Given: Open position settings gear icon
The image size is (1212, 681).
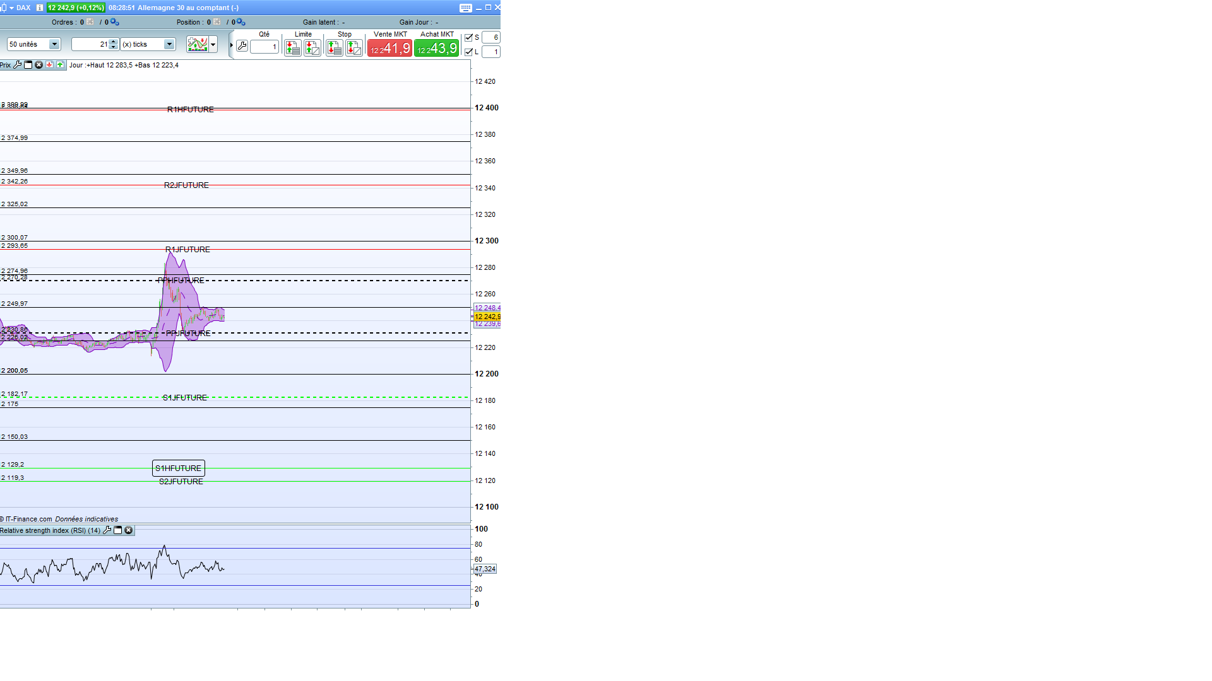Looking at the screenshot, I should click(241, 22).
